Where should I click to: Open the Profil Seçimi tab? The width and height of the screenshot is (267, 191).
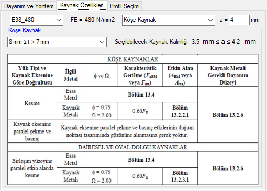125,6
